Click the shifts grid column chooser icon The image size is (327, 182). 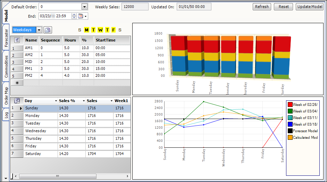point(17,40)
